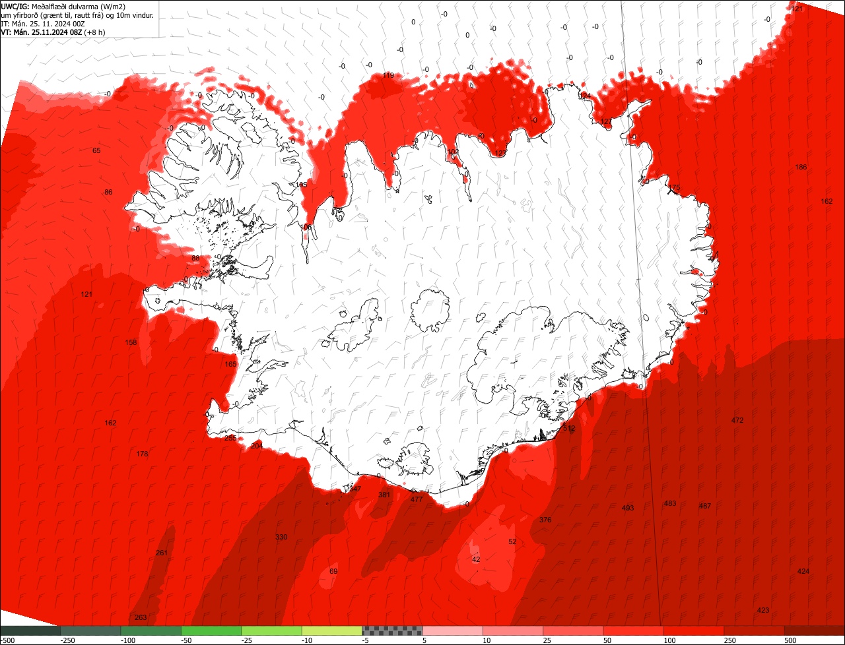The width and height of the screenshot is (845, 645).
Task: Click the subtitle mentioning '10m vindur'
Action: tap(78, 15)
